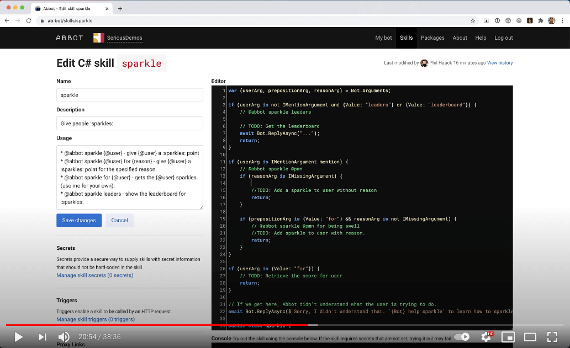Reload the browser page
The height and width of the screenshot is (348, 570).
tap(29, 20)
